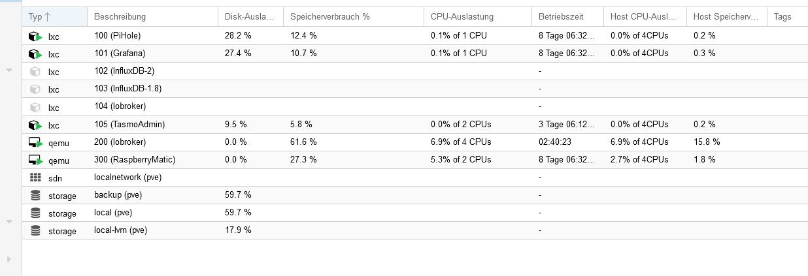Click the storage disk icon for backup (pve)

[35, 195]
